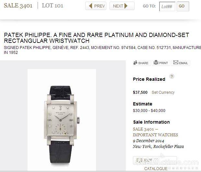The height and width of the screenshot is (172, 201).
Task: Go to the next lot with NEXT
Action: [122, 6]
